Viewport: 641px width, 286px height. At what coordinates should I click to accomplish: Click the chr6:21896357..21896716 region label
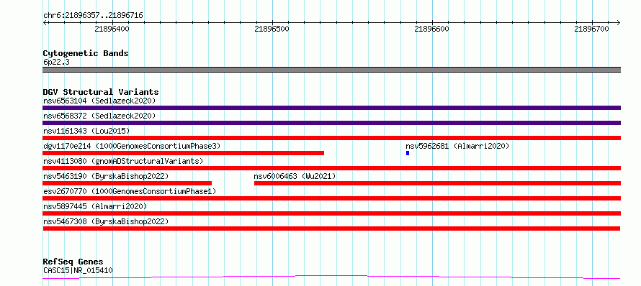[x=93, y=16]
